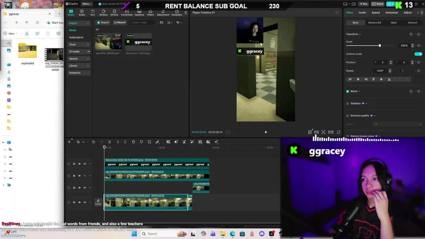The height and width of the screenshot is (239, 425).
Task: Click the Trim right (delete right) icon
Action: 126,142
